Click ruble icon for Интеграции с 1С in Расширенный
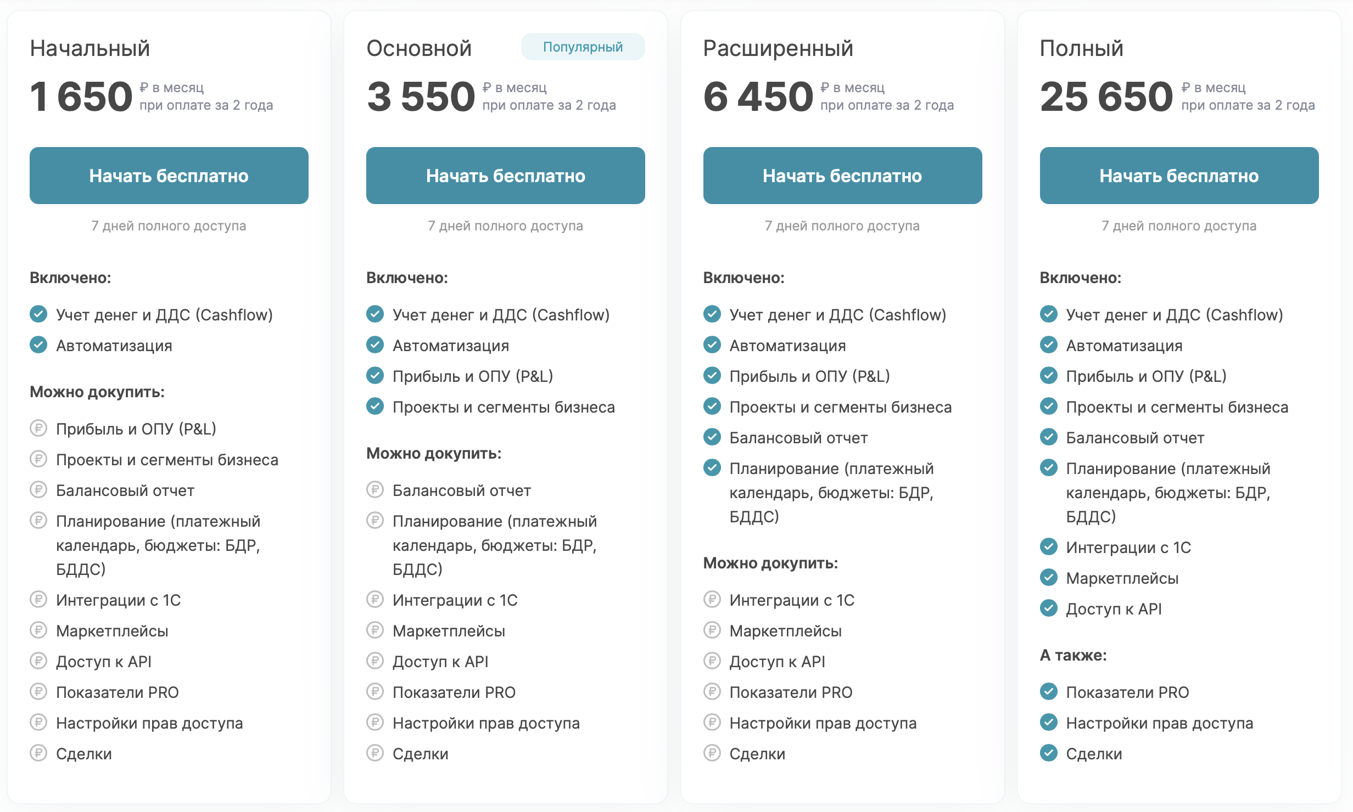 coord(712,599)
